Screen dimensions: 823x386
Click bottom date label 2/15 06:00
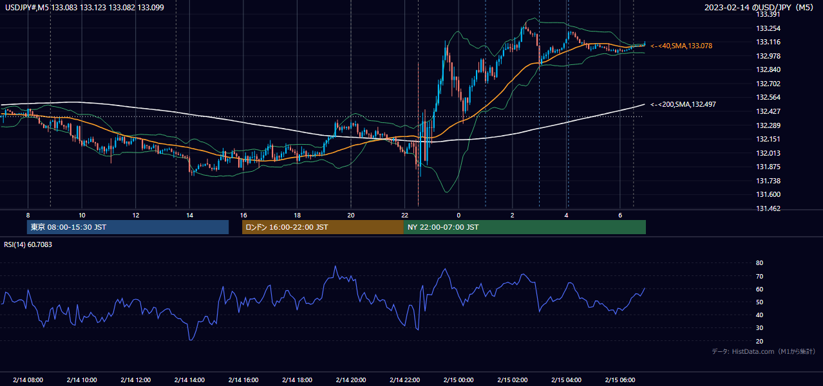(620, 380)
